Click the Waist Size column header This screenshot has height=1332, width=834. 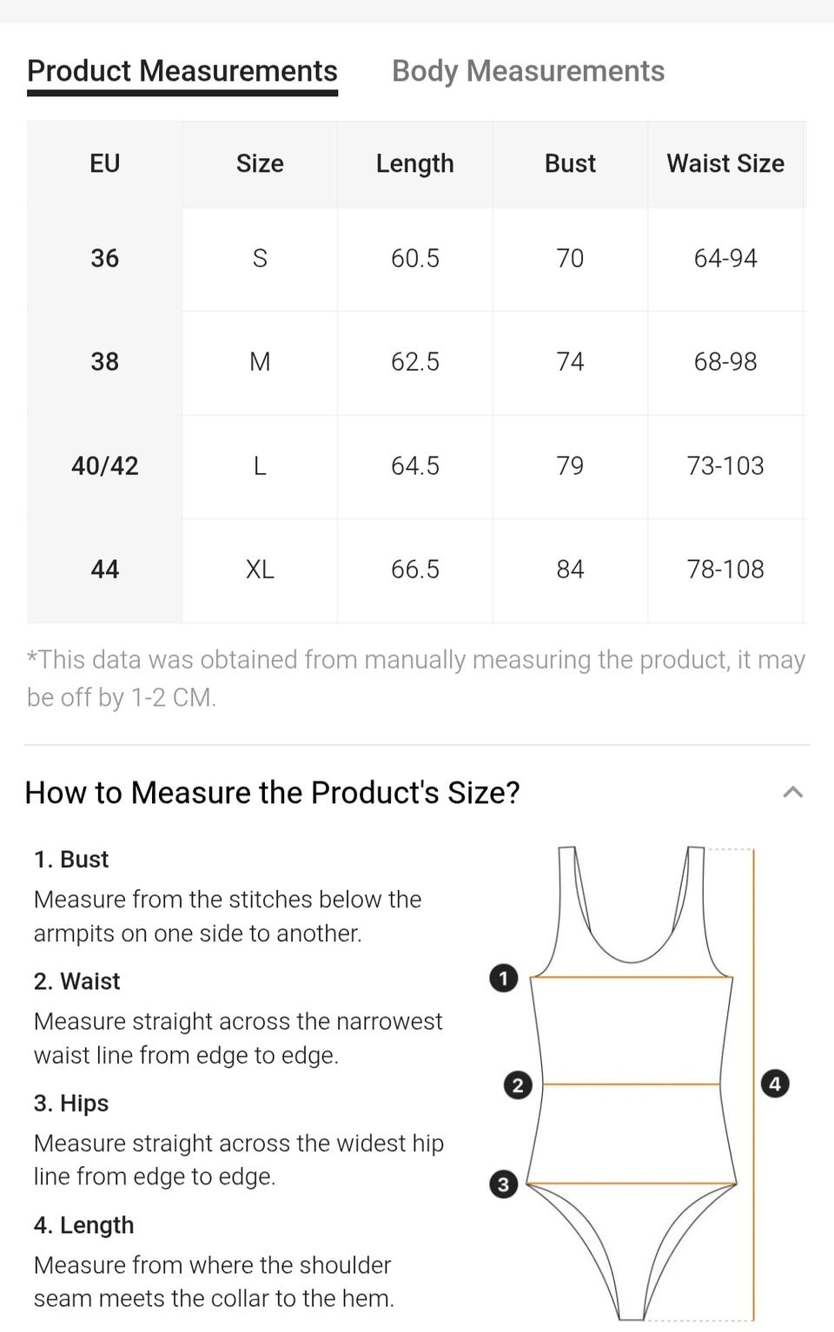tap(725, 164)
